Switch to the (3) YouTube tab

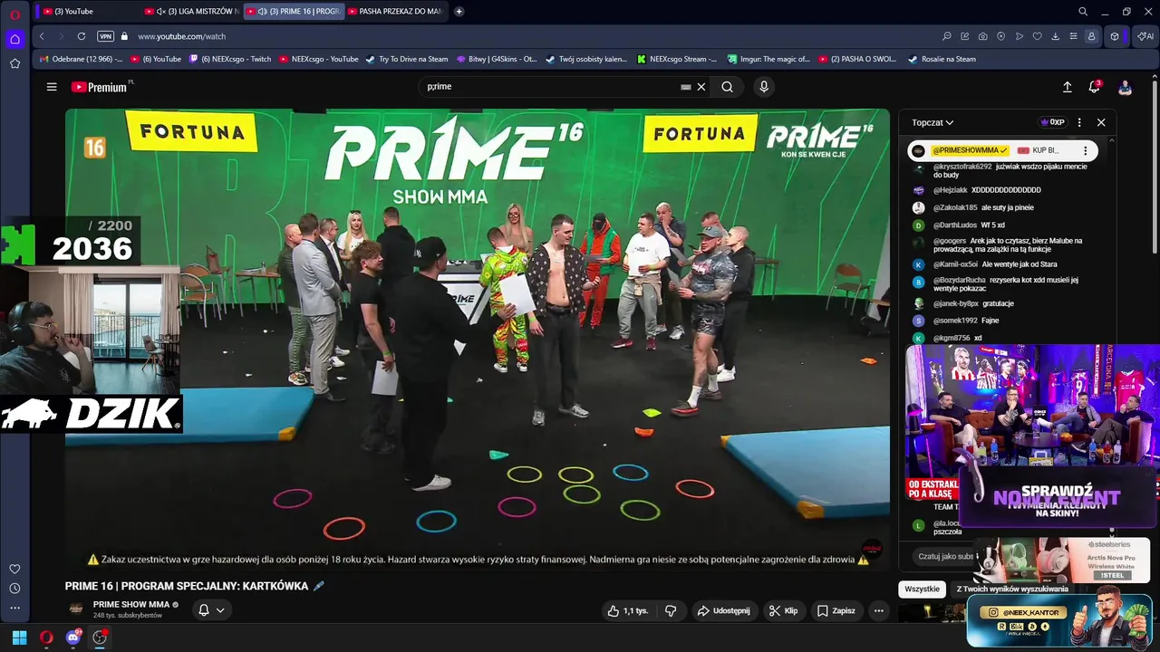coord(86,11)
